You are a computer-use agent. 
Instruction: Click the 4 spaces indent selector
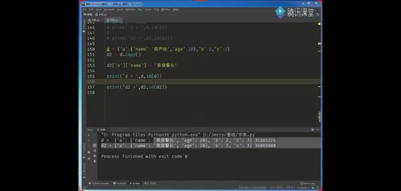[x=303, y=188]
